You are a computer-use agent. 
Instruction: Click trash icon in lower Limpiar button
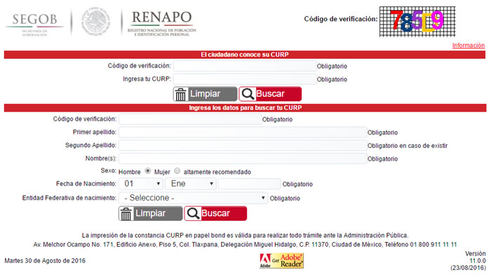pyautogui.click(x=126, y=214)
